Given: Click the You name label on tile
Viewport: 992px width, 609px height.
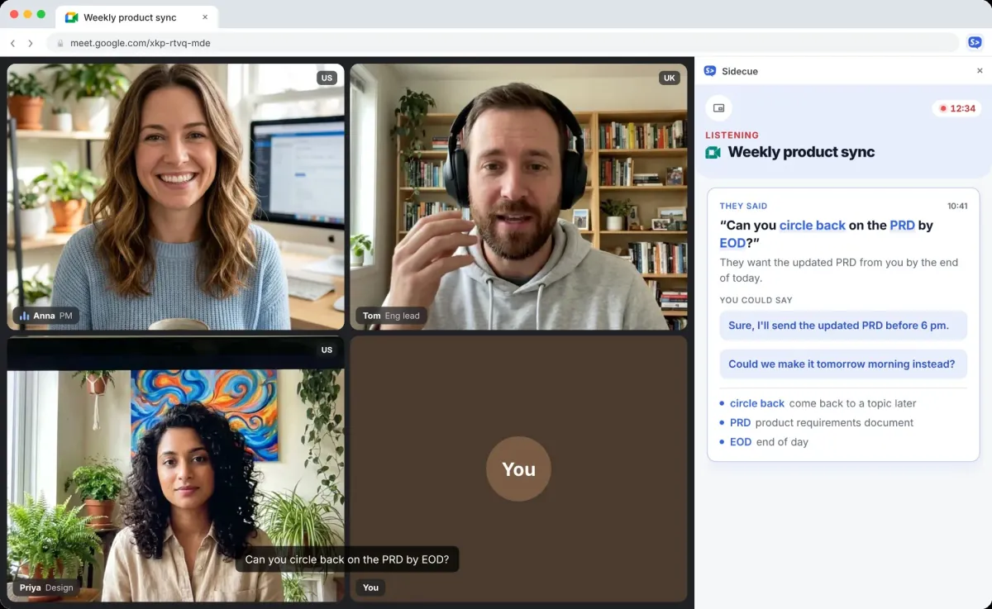Looking at the screenshot, I should tap(370, 588).
